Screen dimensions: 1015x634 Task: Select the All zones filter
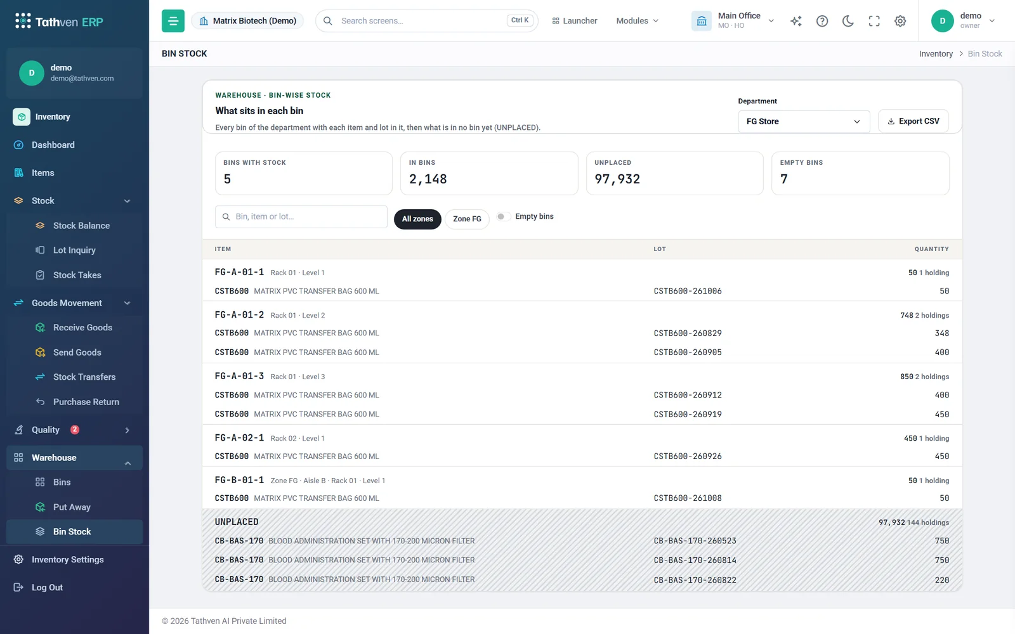(417, 219)
